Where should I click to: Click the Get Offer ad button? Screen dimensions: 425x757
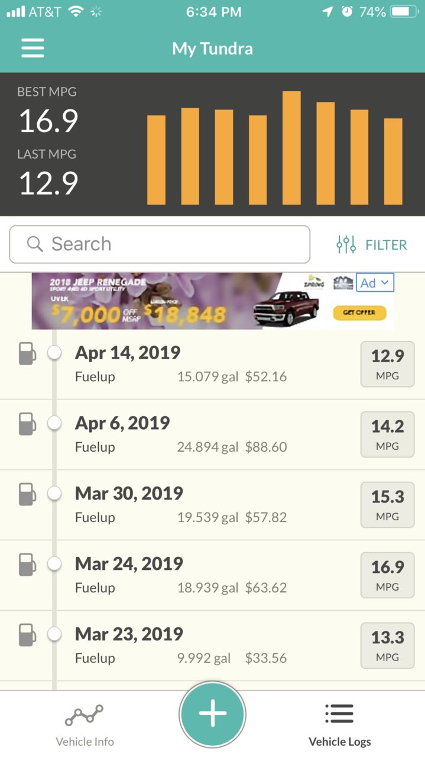pyautogui.click(x=359, y=313)
